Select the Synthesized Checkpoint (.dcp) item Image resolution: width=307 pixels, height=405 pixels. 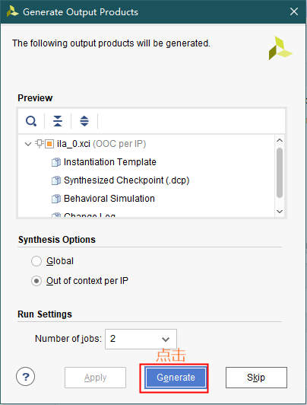(x=127, y=180)
